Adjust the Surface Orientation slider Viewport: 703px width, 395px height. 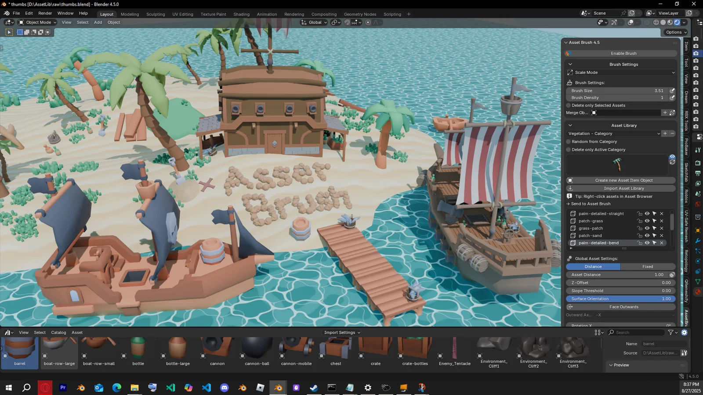[620, 299]
